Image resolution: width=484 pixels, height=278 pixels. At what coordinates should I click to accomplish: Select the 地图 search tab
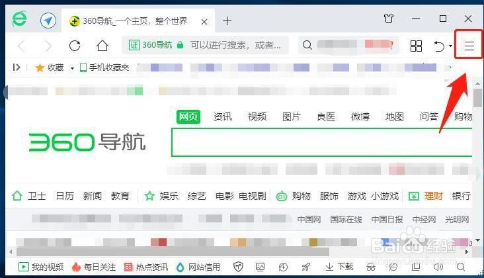pos(395,116)
